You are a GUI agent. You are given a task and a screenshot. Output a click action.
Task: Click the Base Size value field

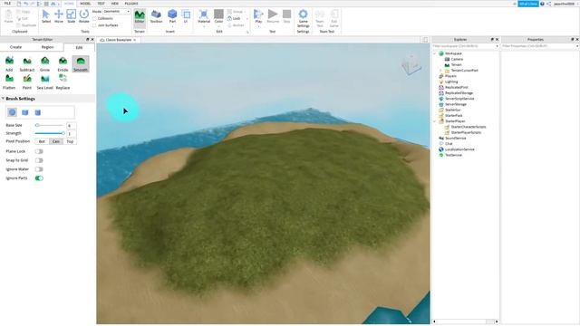71,126
